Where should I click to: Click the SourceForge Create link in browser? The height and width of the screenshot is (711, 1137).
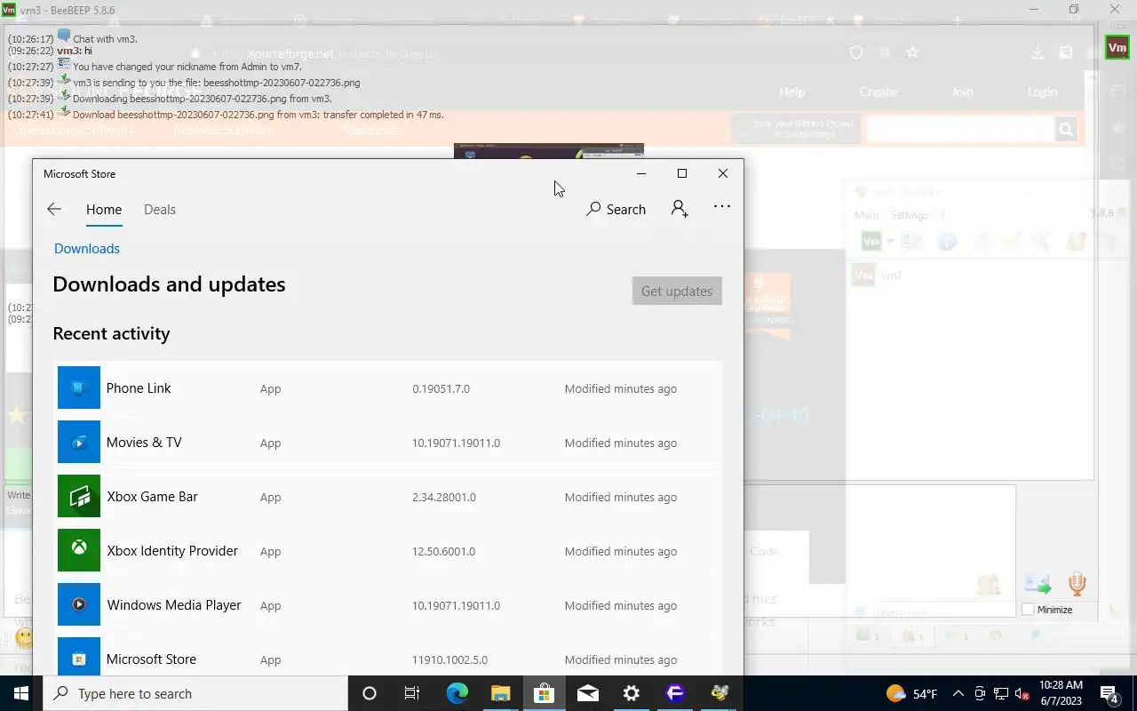[878, 92]
